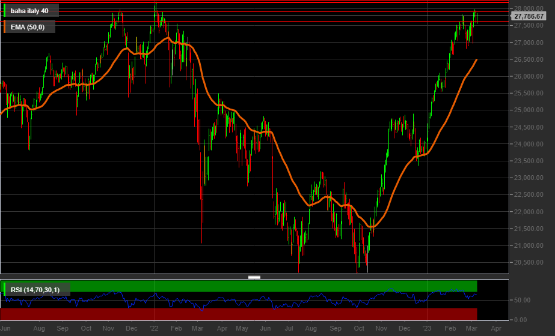Click the 22,500.00 price axis label
The image size is (555, 336).
[529, 194]
